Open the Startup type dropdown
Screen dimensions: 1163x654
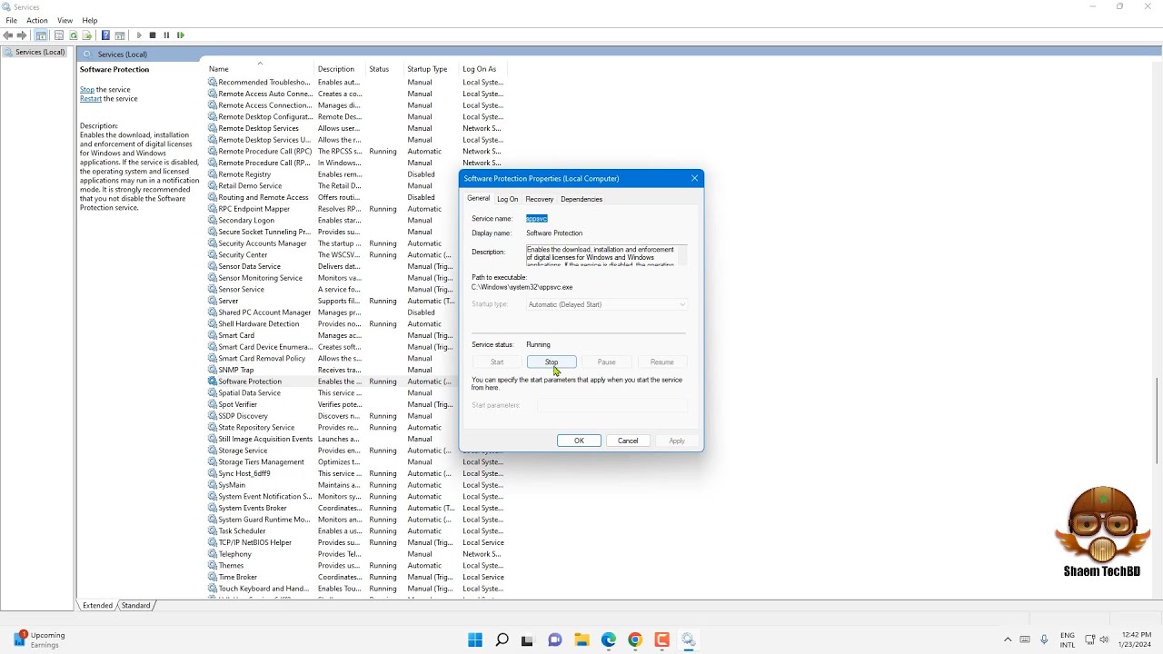click(x=606, y=304)
